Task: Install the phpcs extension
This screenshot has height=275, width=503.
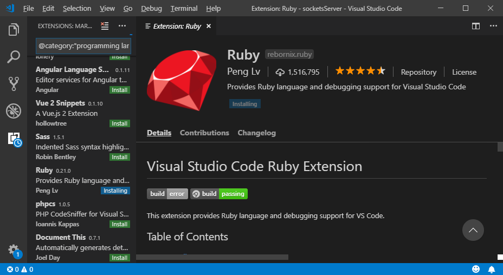Action: (x=120, y=224)
